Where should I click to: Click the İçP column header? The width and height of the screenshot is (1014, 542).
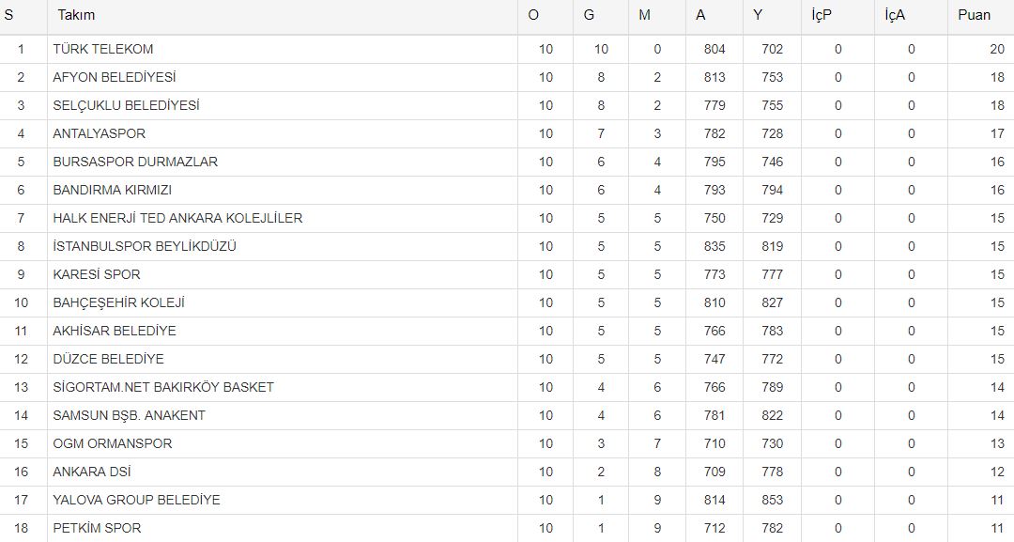tap(822, 15)
